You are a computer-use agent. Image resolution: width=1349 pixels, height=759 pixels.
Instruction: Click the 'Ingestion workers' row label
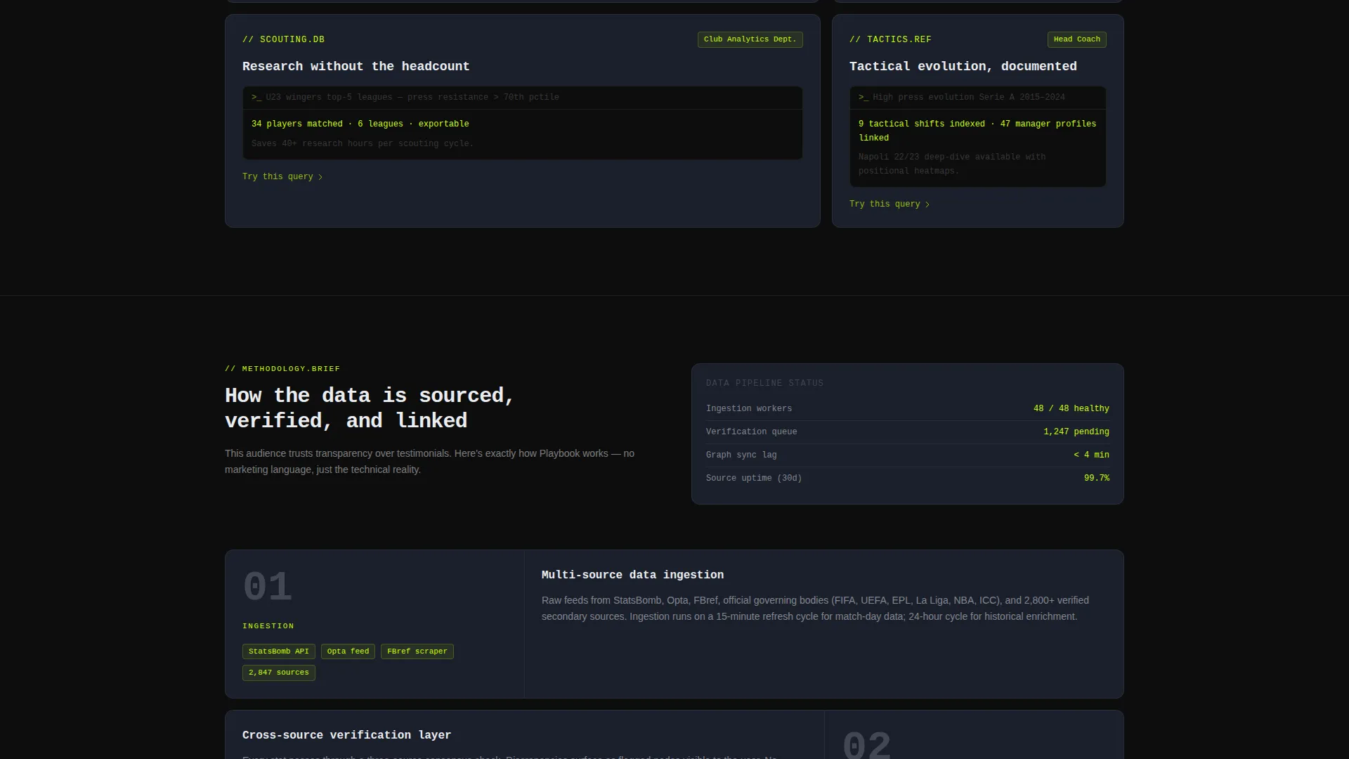749,408
